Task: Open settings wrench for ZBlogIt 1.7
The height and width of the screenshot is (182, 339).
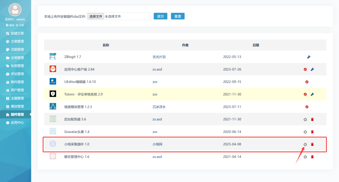Action: pos(309,57)
